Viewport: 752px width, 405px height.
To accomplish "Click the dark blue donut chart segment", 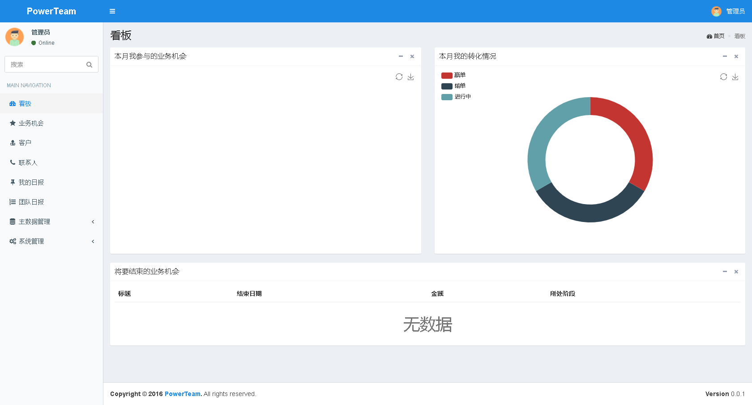I will click(590, 213).
